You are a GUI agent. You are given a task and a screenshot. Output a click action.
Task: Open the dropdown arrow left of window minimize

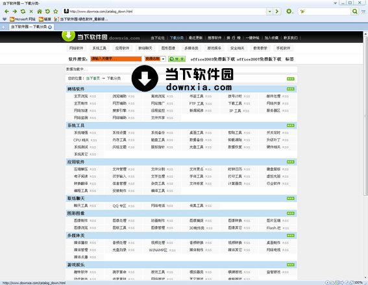(x=335, y=3)
